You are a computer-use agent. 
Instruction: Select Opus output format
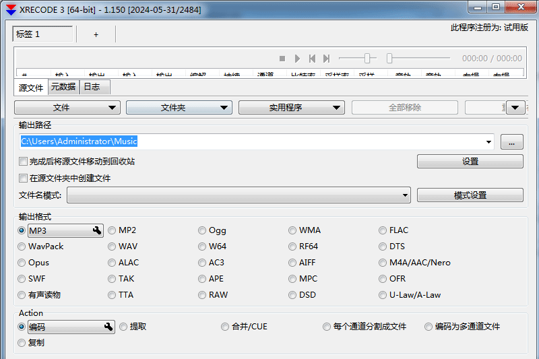(22, 263)
